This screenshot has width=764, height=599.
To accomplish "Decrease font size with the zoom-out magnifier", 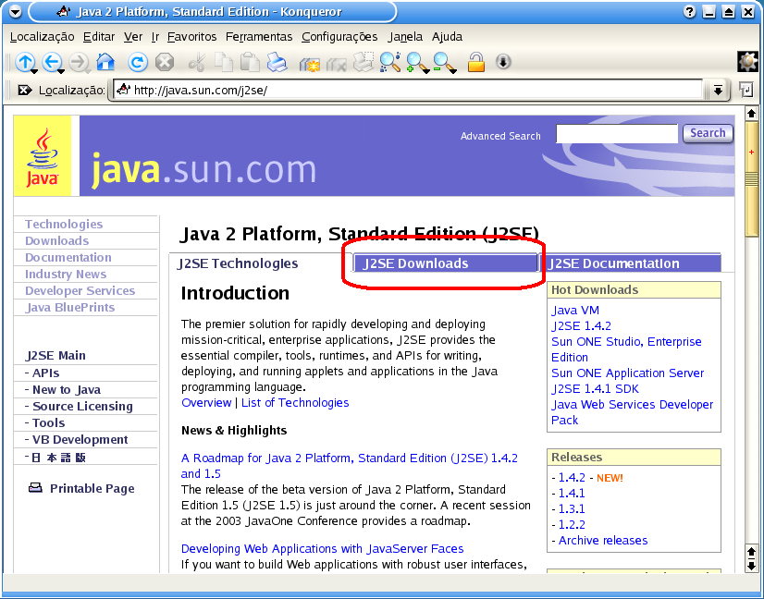I will pyautogui.click(x=443, y=62).
